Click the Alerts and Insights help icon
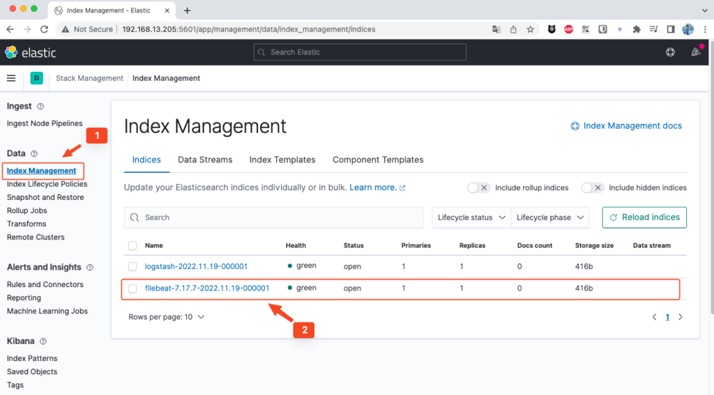 [x=90, y=268]
